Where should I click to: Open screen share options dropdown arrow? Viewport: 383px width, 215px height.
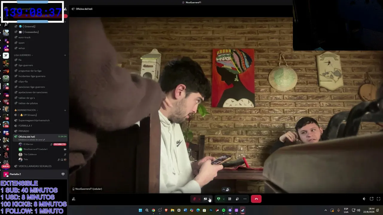pyautogui.click(x=224, y=199)
